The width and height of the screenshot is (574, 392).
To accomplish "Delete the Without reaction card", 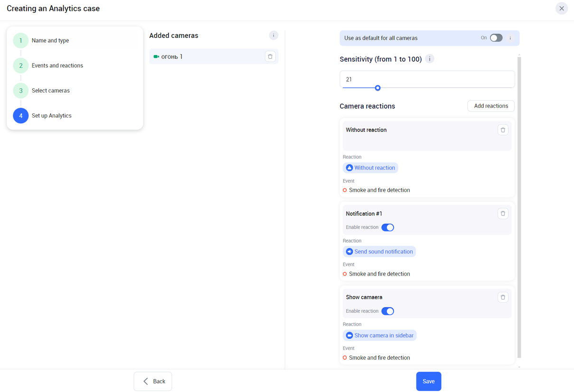I will pyautogui.click(x=503, y=130).
